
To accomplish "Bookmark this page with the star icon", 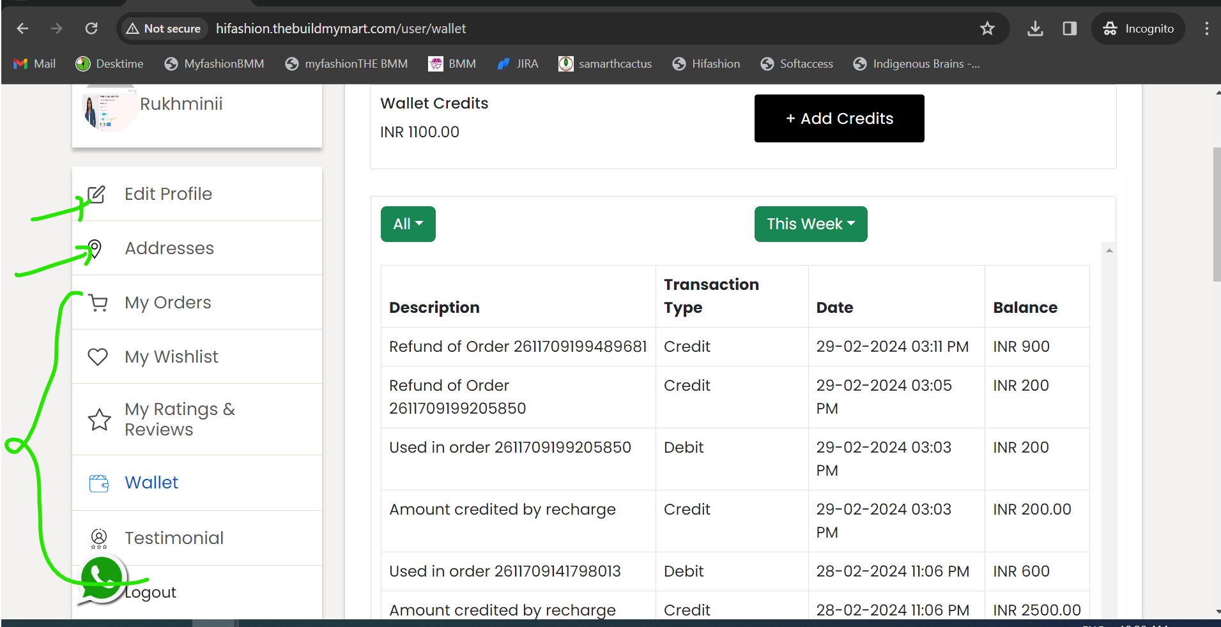I will [x=987, y=29].
